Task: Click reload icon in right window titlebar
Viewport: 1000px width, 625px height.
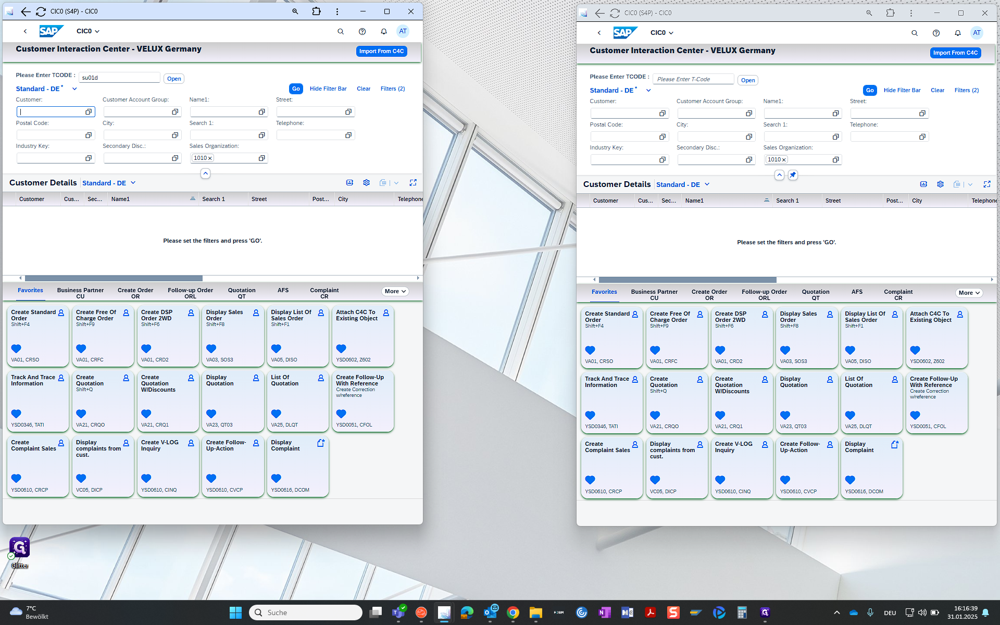Action: pos(615,13)
